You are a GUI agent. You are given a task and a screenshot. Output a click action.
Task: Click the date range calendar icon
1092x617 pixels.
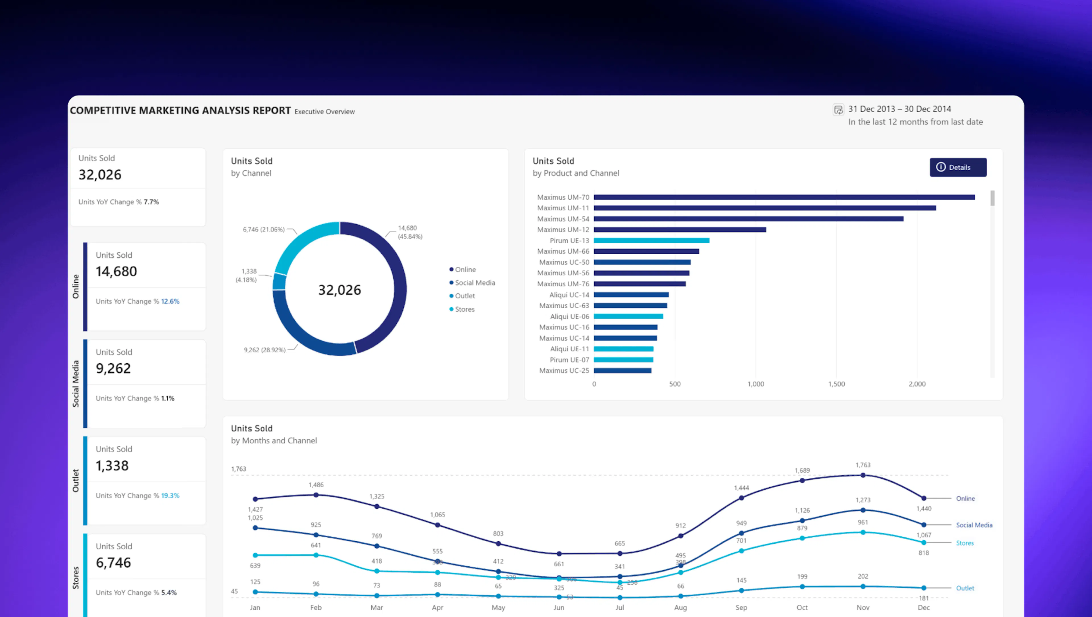(838, 110)
